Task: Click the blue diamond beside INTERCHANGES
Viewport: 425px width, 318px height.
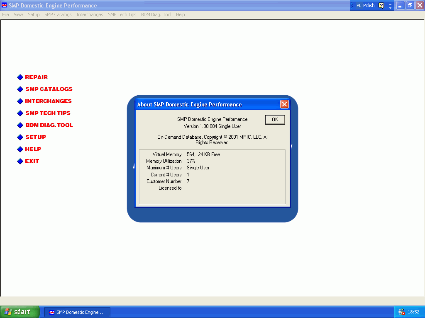Action: [x=20, y=101]
